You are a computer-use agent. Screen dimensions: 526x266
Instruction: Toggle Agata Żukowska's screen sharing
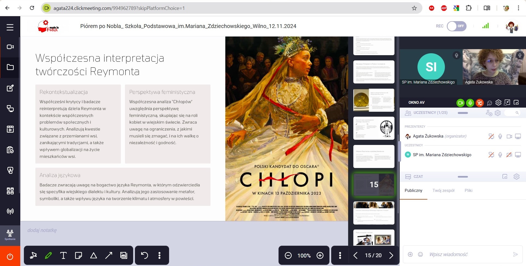click(x=518, y=136)
